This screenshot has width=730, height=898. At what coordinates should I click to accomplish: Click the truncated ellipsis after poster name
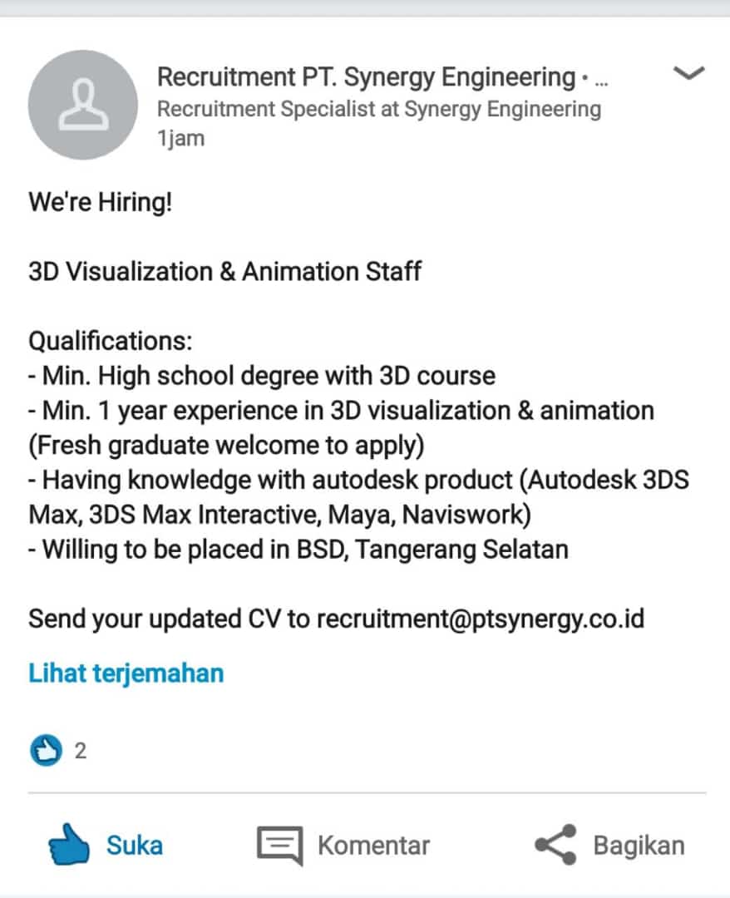click(602, 80)
